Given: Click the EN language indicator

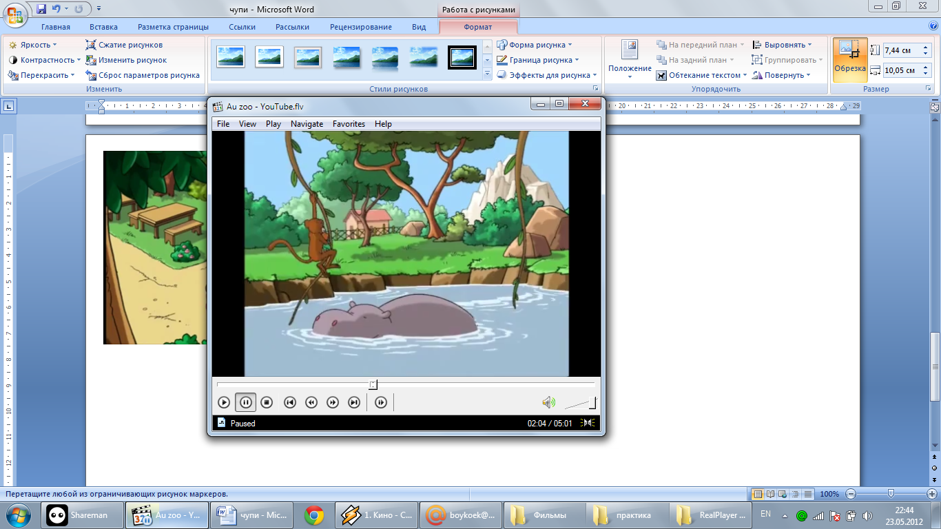Looking at the screenshot, I should click(765, 514).
